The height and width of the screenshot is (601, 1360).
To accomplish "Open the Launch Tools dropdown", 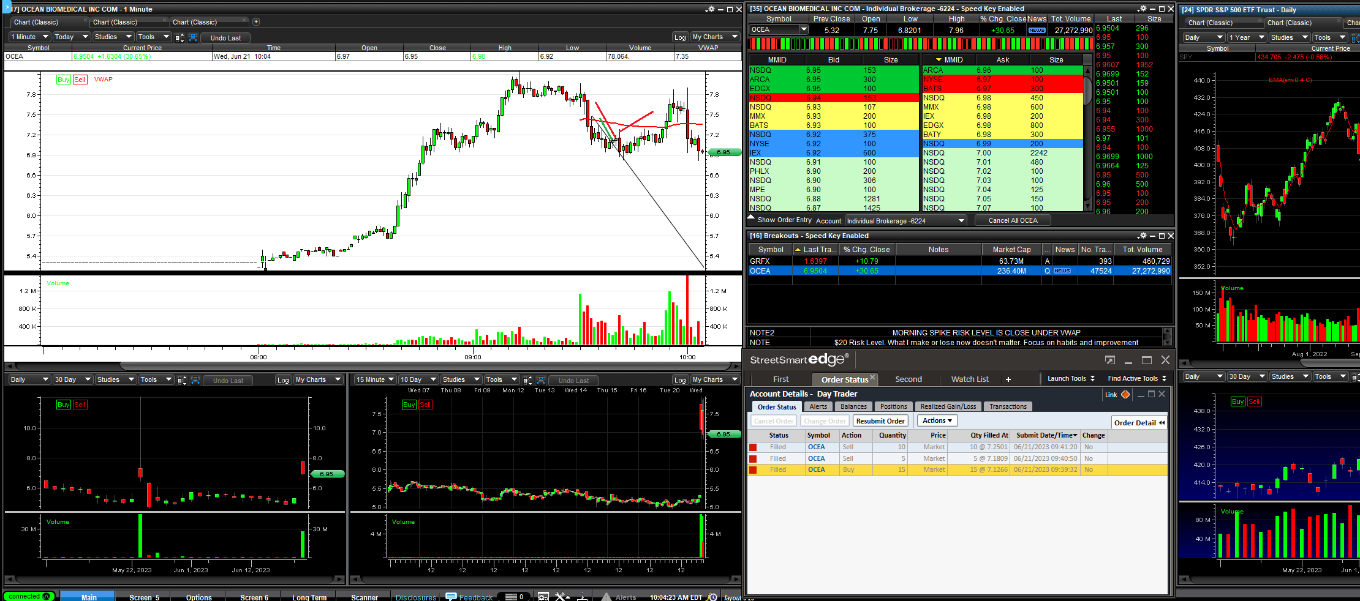I will (x=1071, y=379).
